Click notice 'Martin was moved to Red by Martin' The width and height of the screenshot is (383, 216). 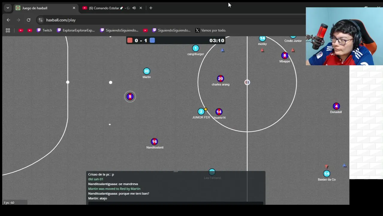click(114, 189)
